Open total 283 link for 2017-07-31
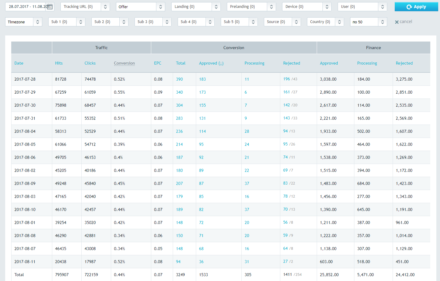 (179, 118)
